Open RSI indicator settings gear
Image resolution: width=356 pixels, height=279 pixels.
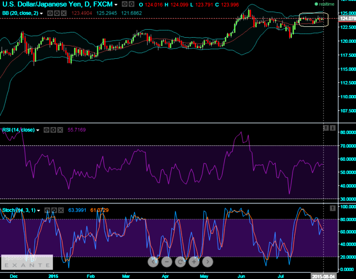pos(53,130)
